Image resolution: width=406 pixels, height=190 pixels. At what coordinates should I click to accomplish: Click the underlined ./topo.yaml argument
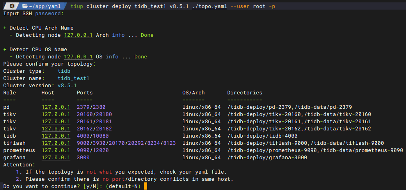(210, 6)
